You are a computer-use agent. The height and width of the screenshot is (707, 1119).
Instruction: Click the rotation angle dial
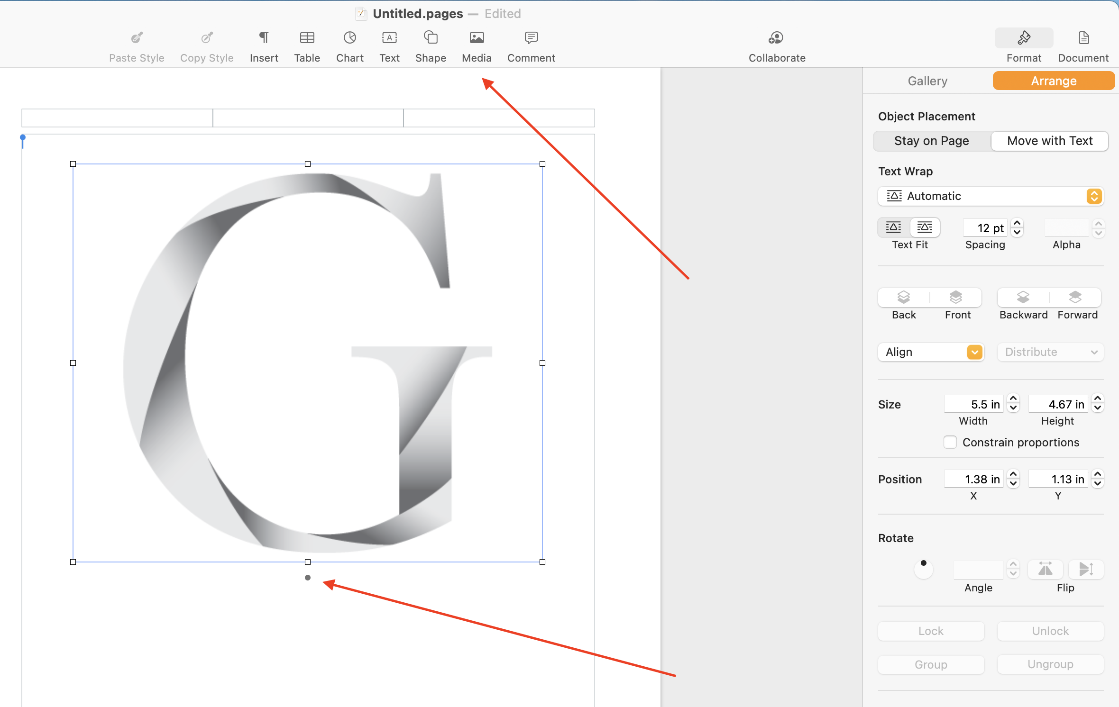pyautogui.click(x=923, y=569)
